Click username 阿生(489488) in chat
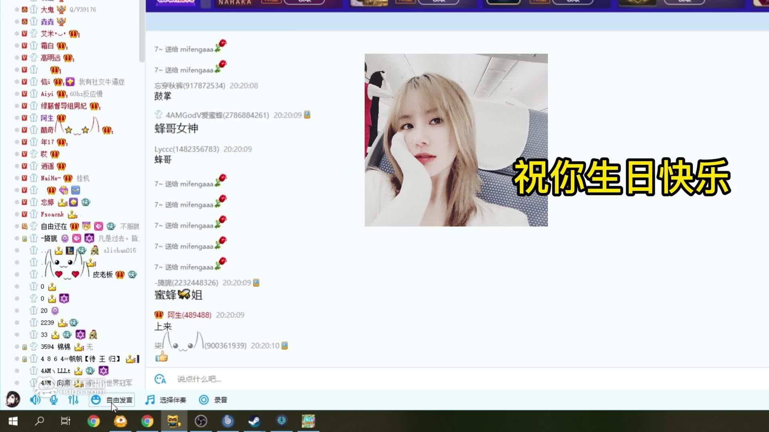The height and width of the screenshot is (432, 769). 189,315
